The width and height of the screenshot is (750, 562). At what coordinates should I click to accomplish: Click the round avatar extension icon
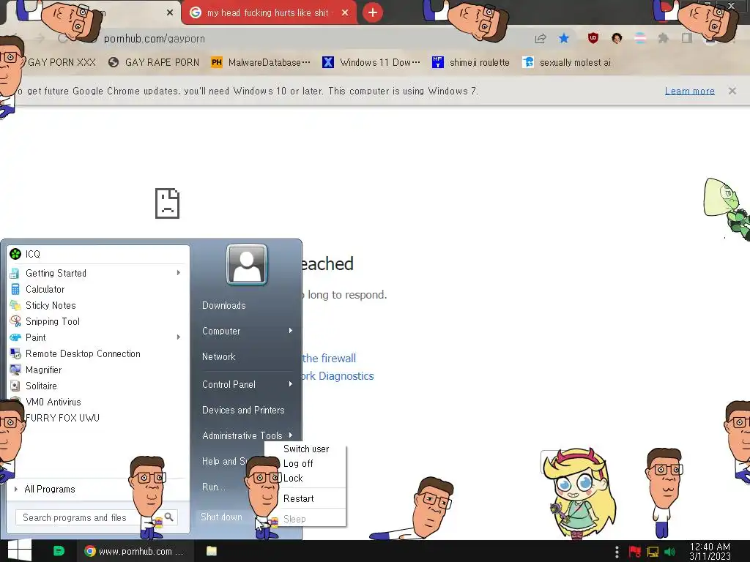(x=617, y=38)
